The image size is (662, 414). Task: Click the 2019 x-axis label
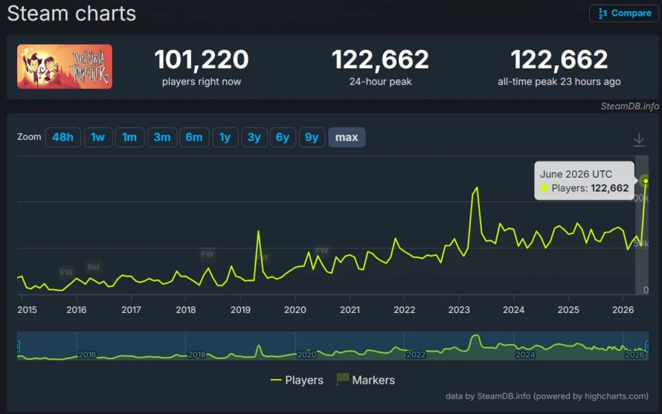(x=240, y=310)
